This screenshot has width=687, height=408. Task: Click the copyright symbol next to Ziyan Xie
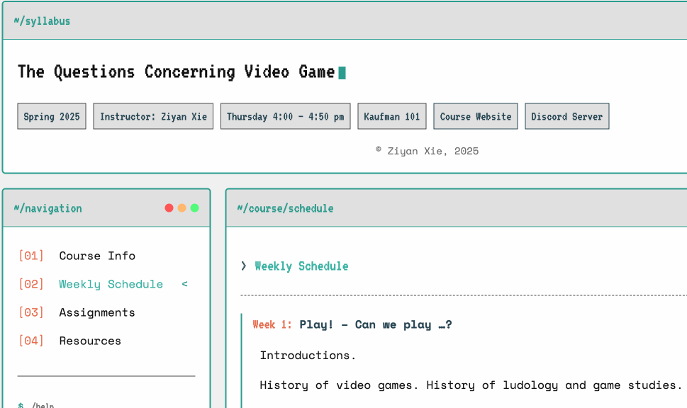378,147
